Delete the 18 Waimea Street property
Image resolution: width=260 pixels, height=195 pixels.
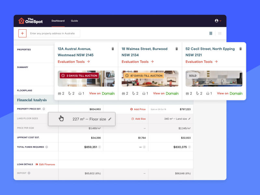(176, 48)
